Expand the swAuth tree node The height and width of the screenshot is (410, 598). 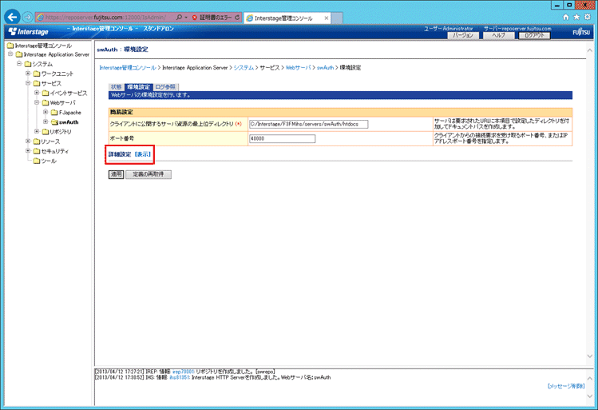46,121
